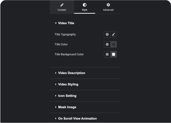Image resolution: width=171 pixels, height=123 pixels.
Task: Click the pencil icon on the Content tab
Action: pos(62,5)
